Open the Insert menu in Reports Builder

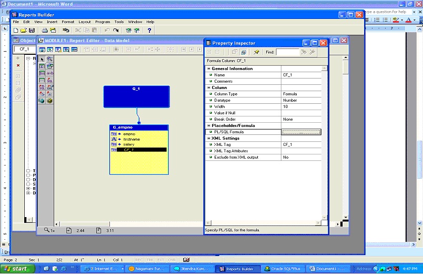coord(52,22)
